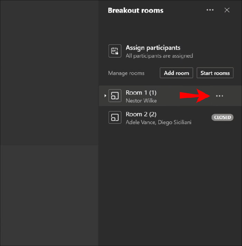This screenshot has width=242, height=246.
Task: Click the Room 1 breakout room icon
Action: [115, 96]
